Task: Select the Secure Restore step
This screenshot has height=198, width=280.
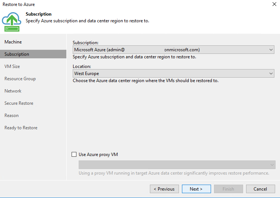Action: click(19, 103)
